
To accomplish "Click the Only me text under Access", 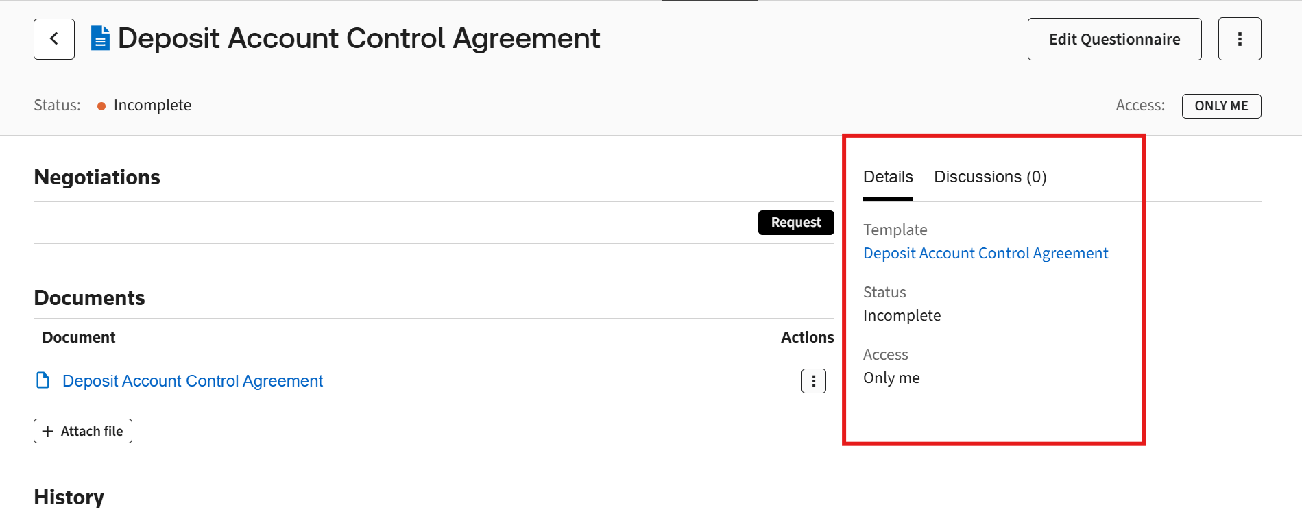I will 891,378.
